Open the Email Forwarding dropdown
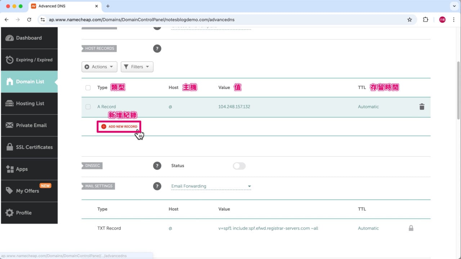461x259 pixels. pos(211,186)
